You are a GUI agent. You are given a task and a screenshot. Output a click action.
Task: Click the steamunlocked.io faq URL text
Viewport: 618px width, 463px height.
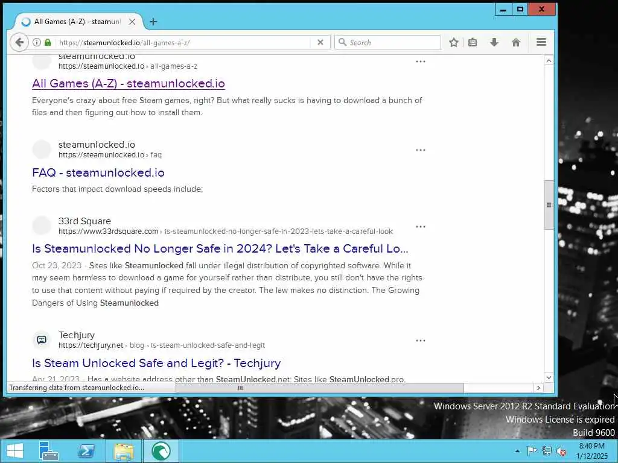pos(110,155)
